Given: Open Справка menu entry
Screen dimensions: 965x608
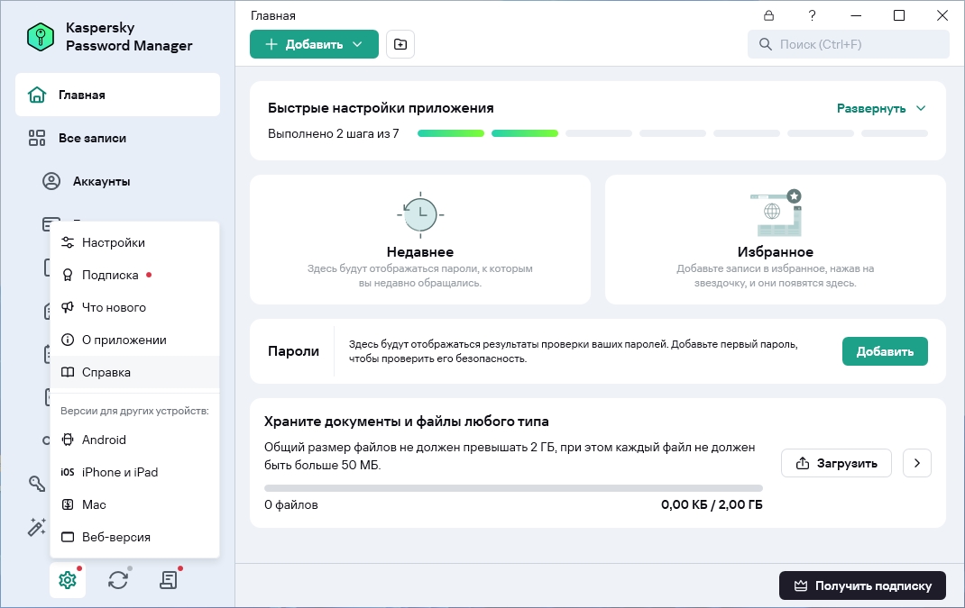Looking at the screenshot, I should point(134,372).
